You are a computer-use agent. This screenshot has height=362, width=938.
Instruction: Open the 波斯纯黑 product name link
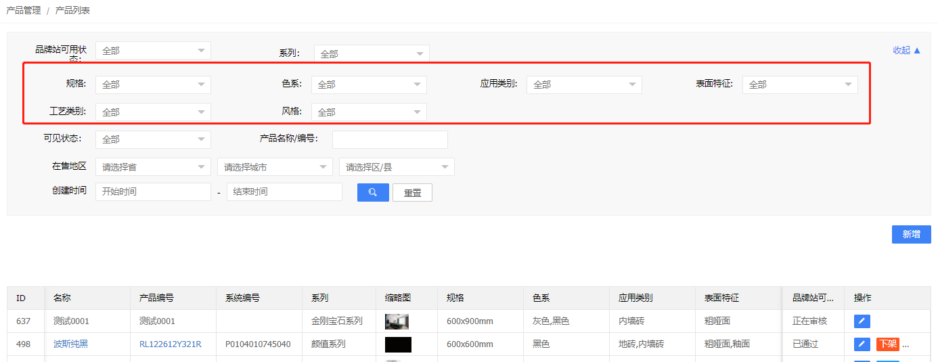[x=70, y=344]
